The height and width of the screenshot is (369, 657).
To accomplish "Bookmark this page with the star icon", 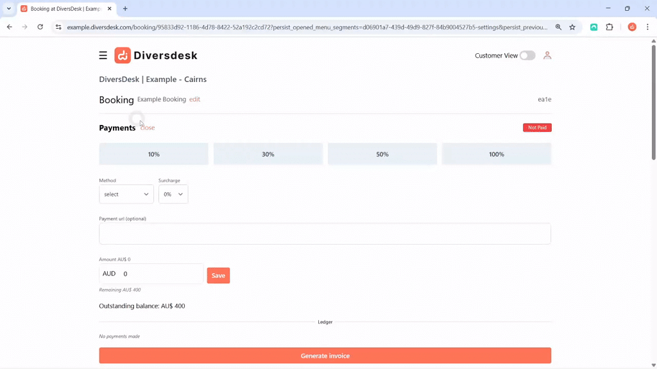I will [x=572, y=27].
